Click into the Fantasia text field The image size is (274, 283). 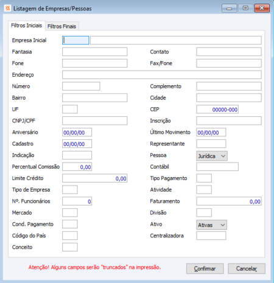(x=95, y=52)
